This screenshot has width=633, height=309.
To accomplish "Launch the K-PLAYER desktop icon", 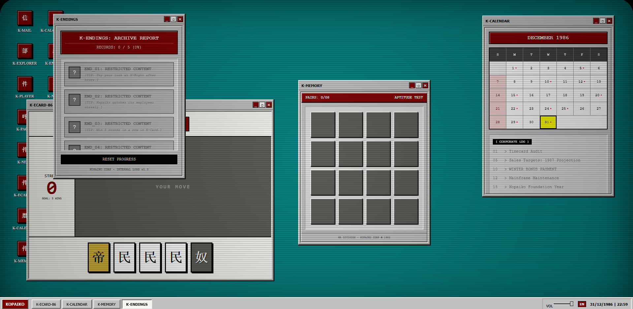I will point(25,84).
